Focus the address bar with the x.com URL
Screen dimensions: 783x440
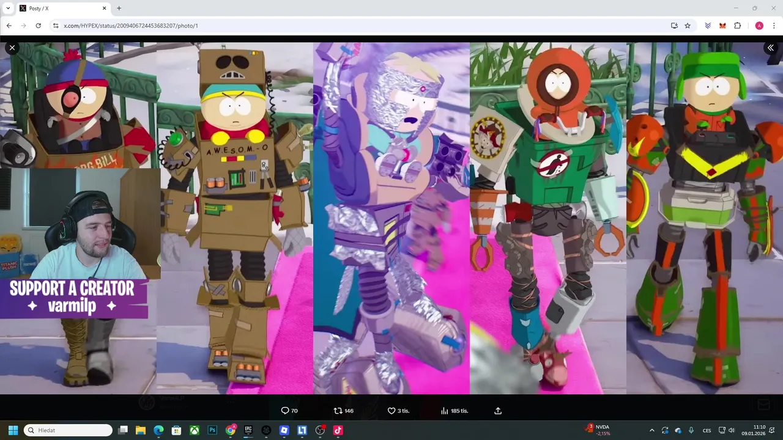(361, 26)
